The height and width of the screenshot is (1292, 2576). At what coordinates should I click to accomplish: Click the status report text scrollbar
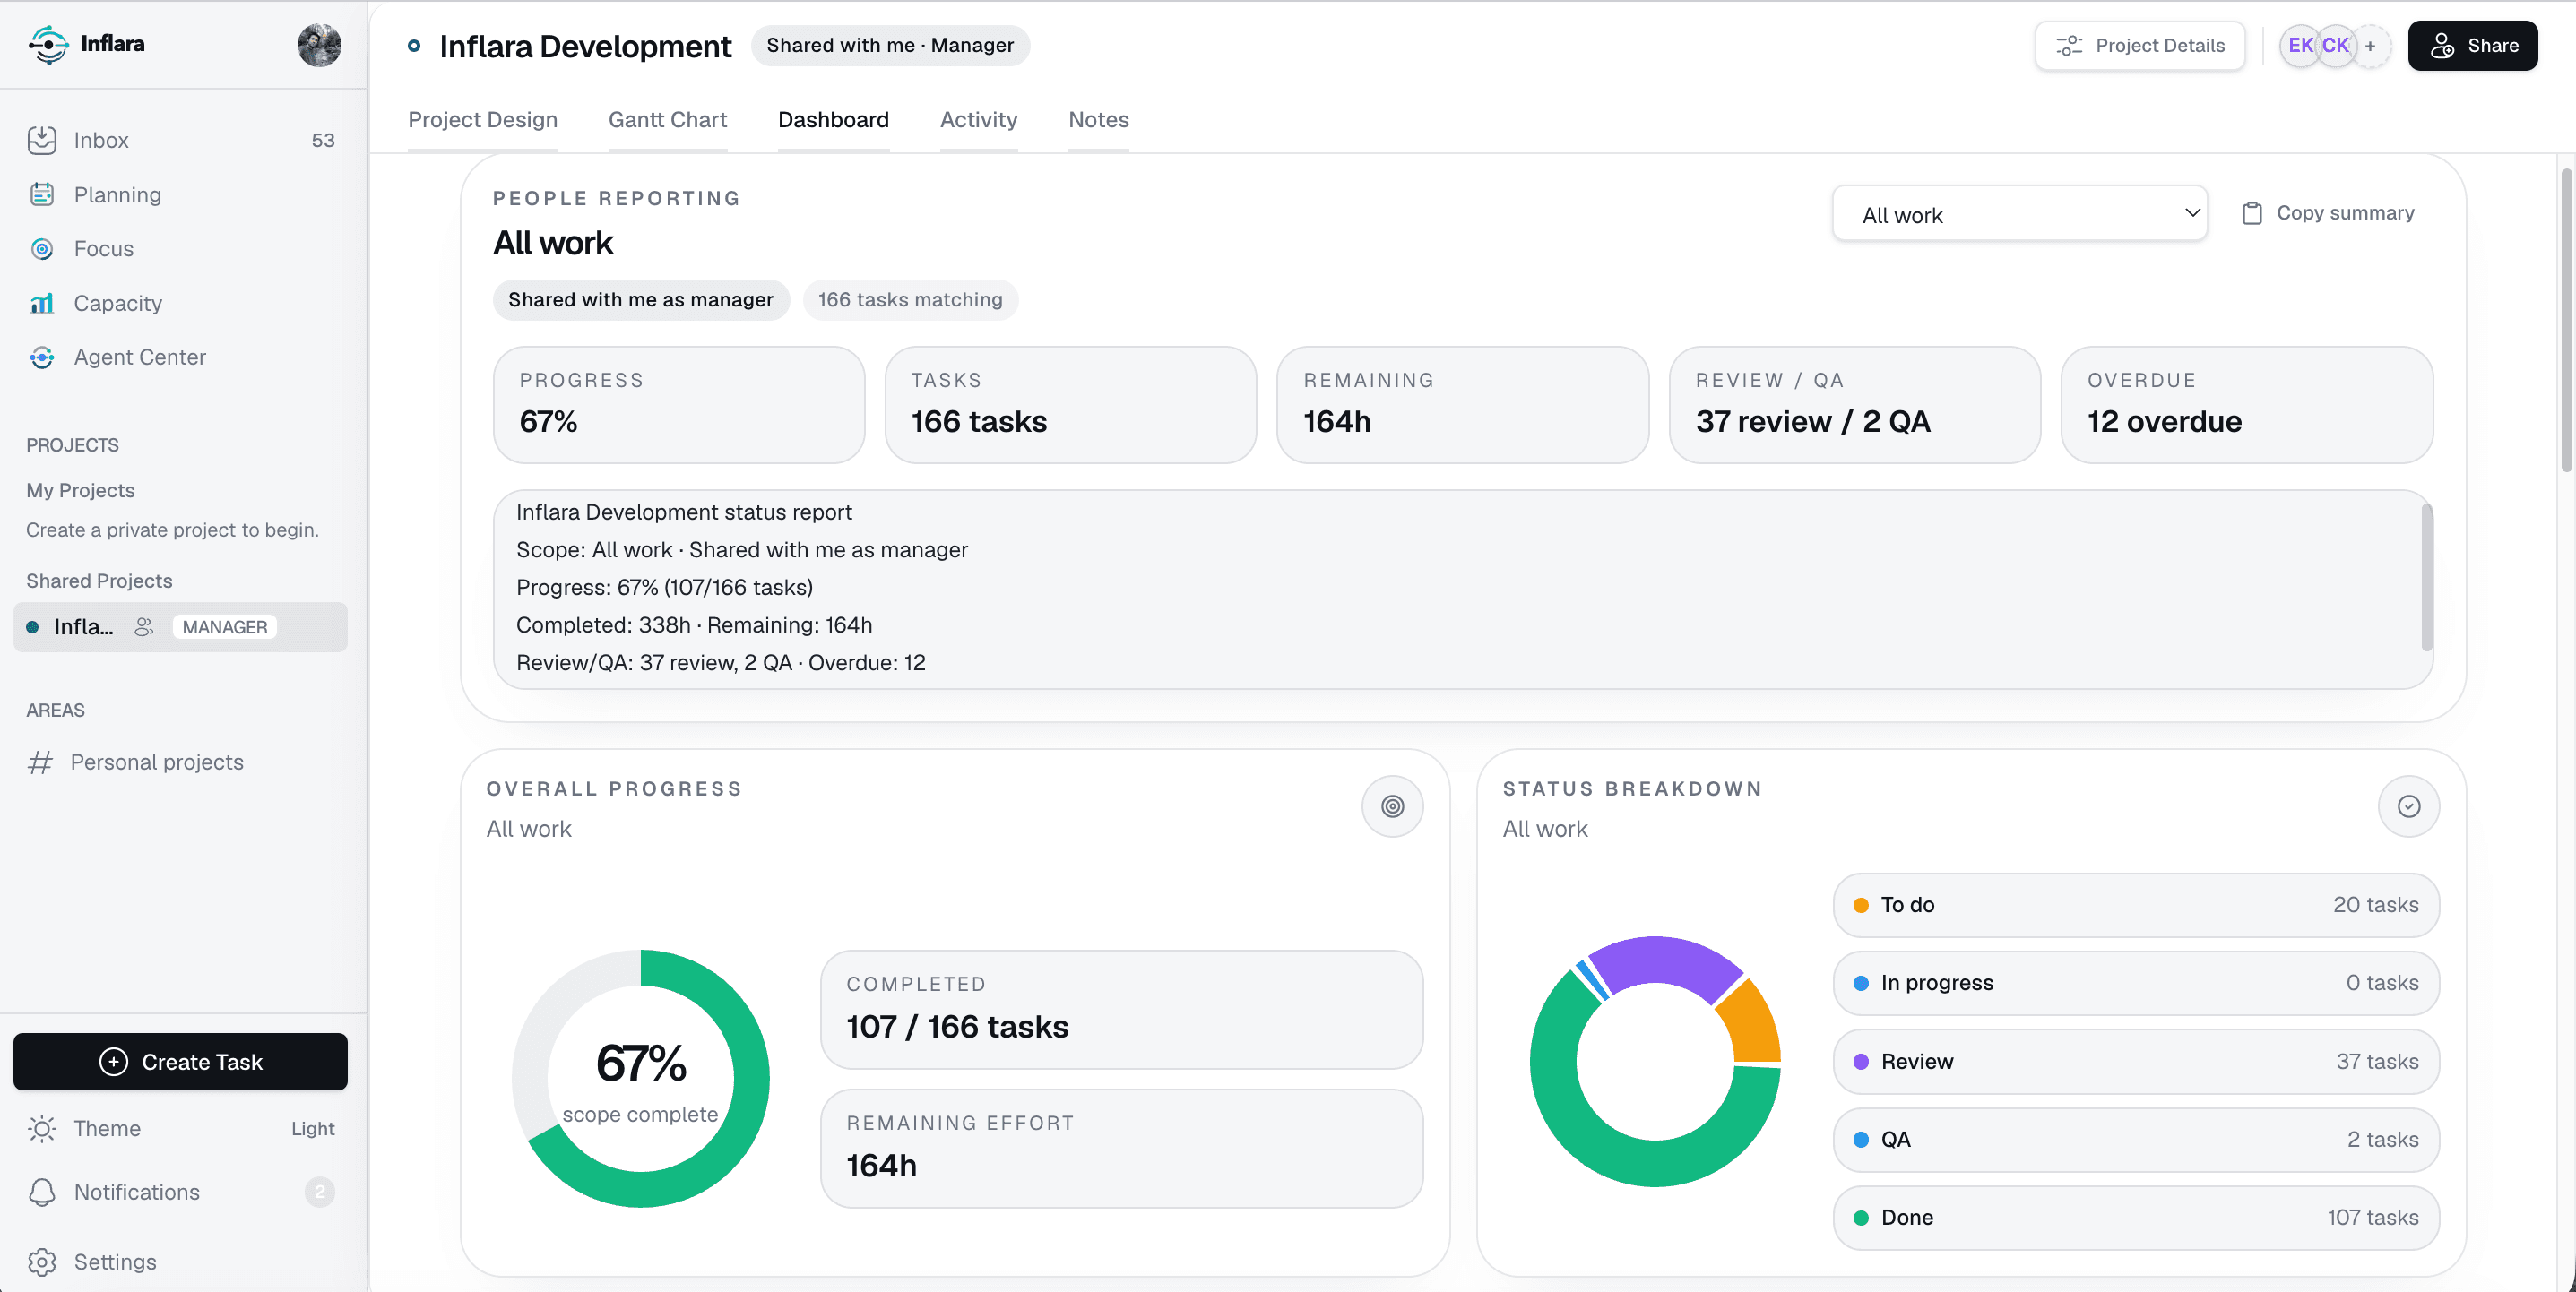pos(2426,578)
